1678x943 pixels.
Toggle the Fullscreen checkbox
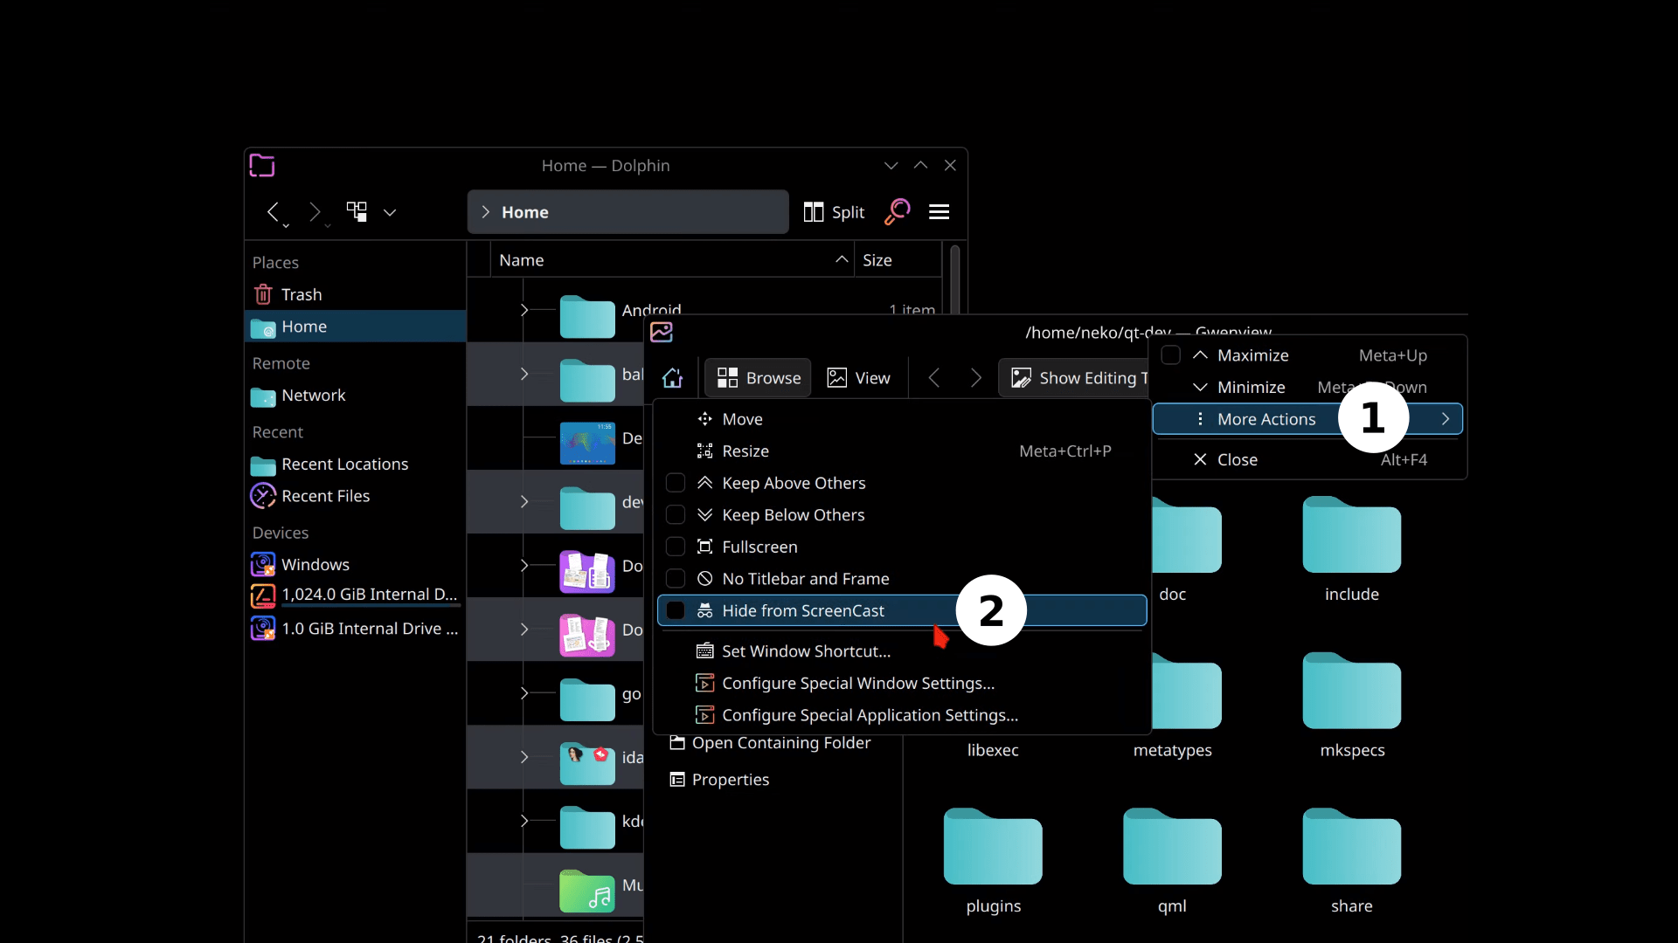(676, 546)
